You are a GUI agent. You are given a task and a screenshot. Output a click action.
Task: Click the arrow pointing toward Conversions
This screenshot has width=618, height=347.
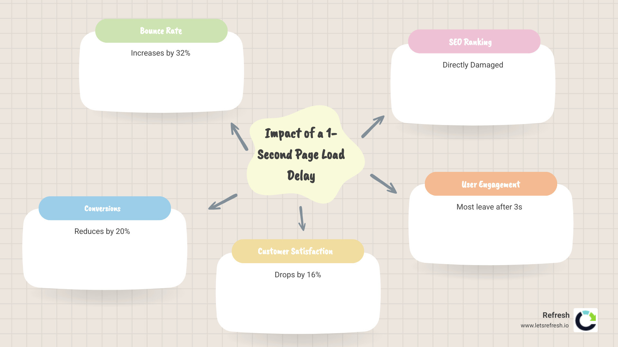coord(224,202)
